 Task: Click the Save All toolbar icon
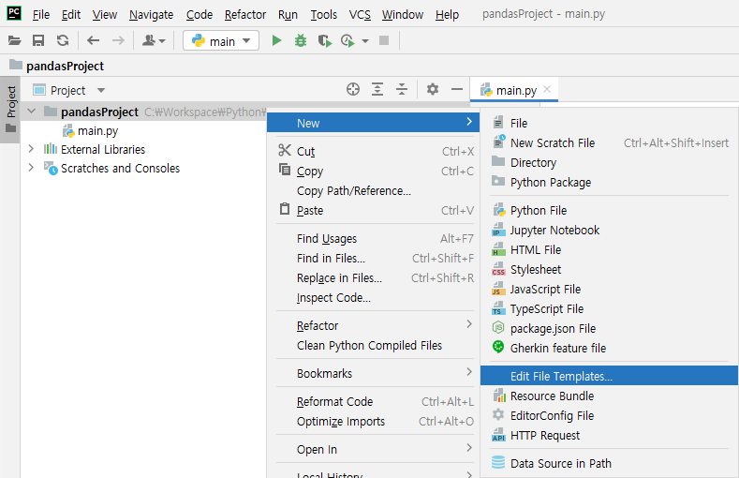coord(38,41)
